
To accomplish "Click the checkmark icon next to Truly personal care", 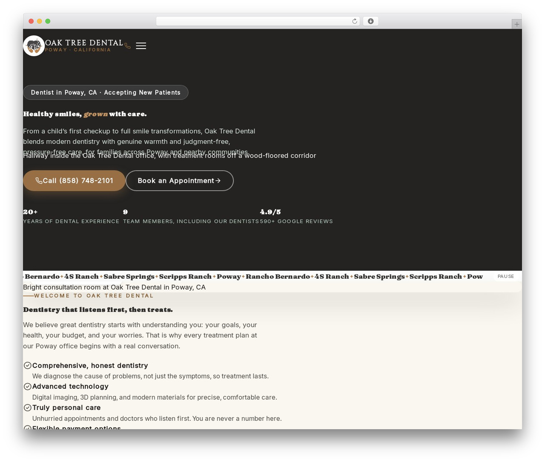I will (x=28, y=407).
